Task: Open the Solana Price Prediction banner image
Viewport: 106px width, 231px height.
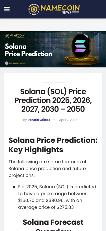Action: pyautogui.click(x=53, y=49)
